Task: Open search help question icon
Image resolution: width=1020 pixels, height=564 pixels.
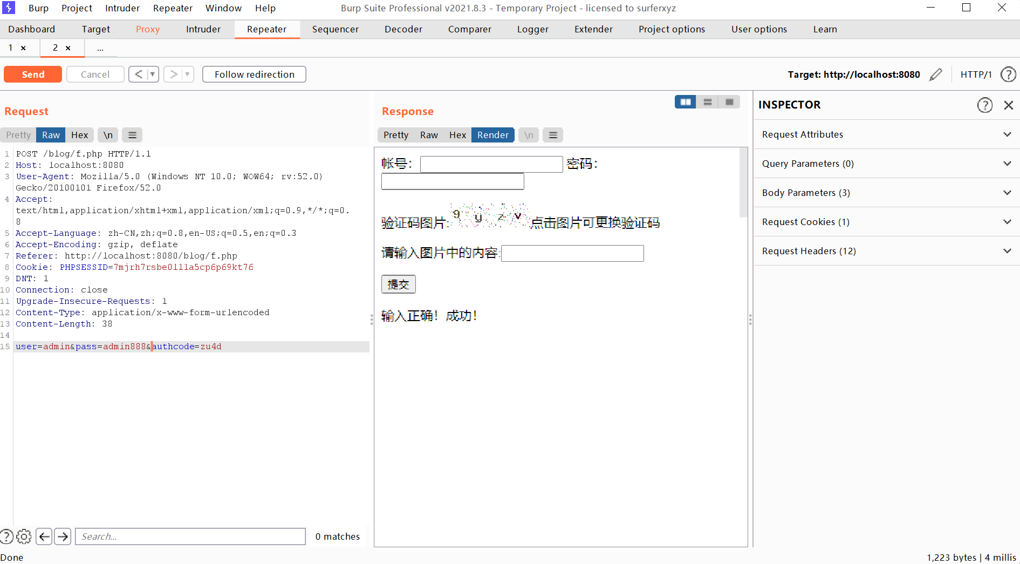Action: pyautogui.click(x=6, y=536)
